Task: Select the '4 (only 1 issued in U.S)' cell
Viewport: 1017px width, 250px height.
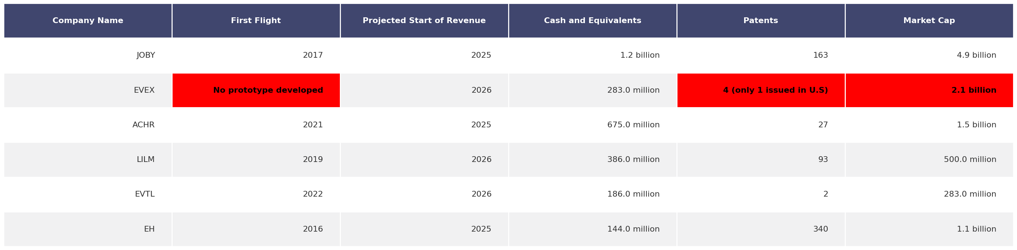Action: (761, 90)
